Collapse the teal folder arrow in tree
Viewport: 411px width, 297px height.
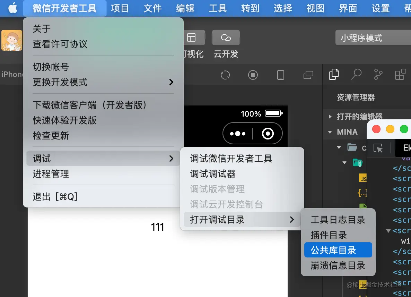point(344,163)
